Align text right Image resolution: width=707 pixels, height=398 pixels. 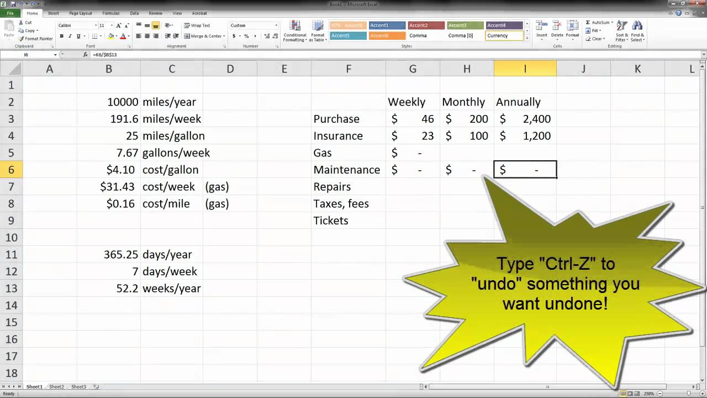[155, 36]
